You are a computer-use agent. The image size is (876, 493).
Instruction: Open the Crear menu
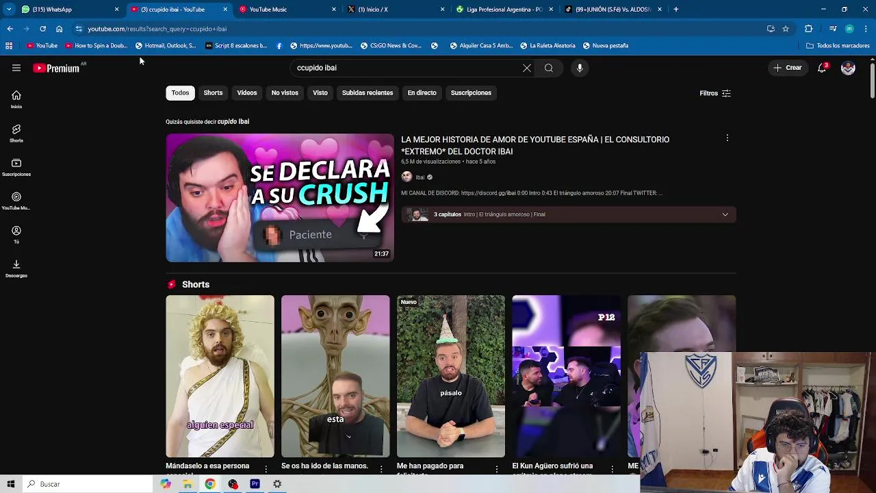point(788,68)
